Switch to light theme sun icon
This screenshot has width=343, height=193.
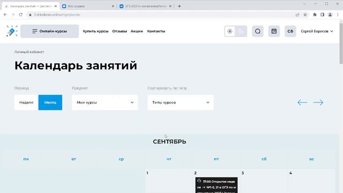tap(230, 31)
